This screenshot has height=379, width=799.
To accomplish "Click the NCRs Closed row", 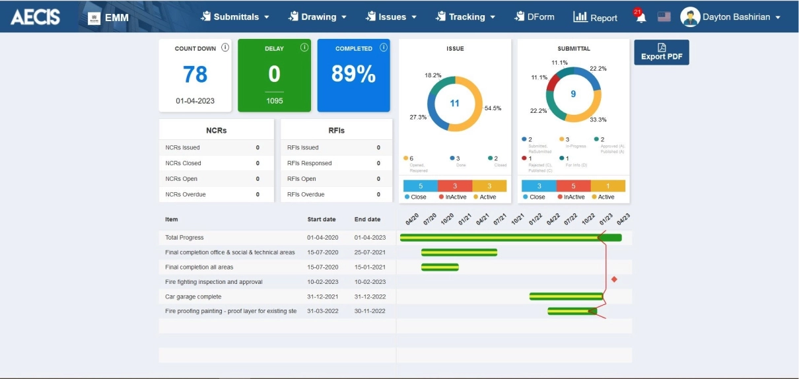I will pos(216,163).
